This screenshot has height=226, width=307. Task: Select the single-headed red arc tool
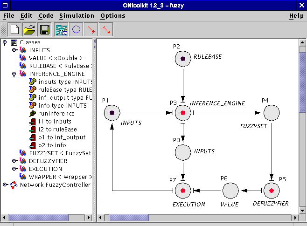coord(91,30)
